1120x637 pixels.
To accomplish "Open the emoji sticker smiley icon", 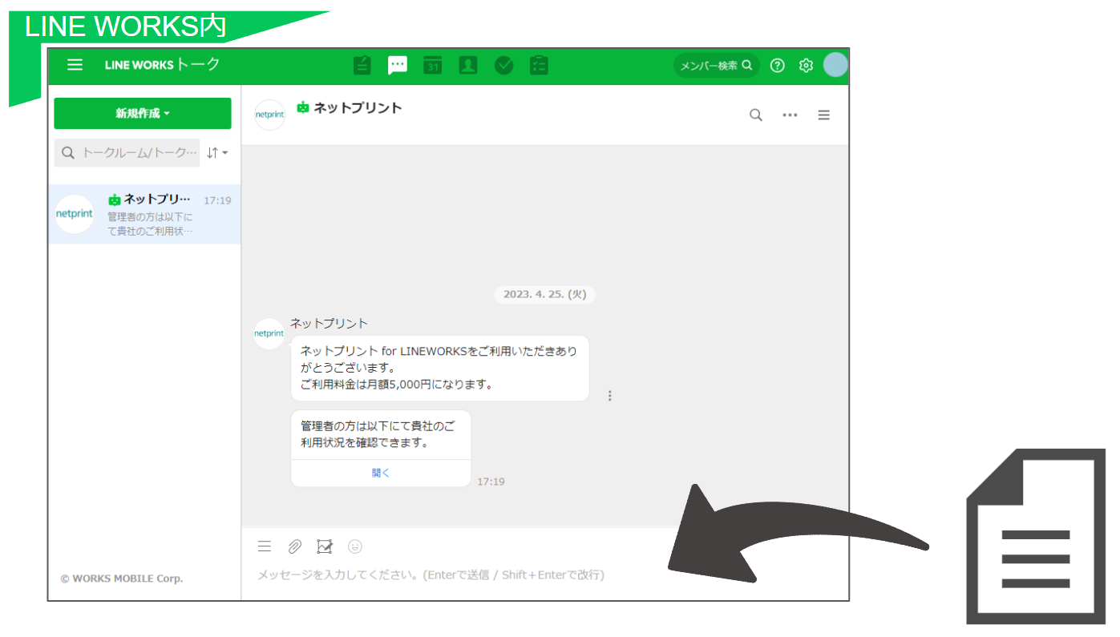I will click(x=355, y=546).
